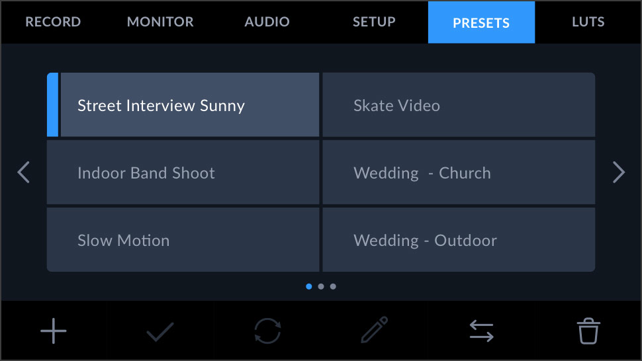
Task: Go to the next presets page arrow
Action: click(619, 172)
